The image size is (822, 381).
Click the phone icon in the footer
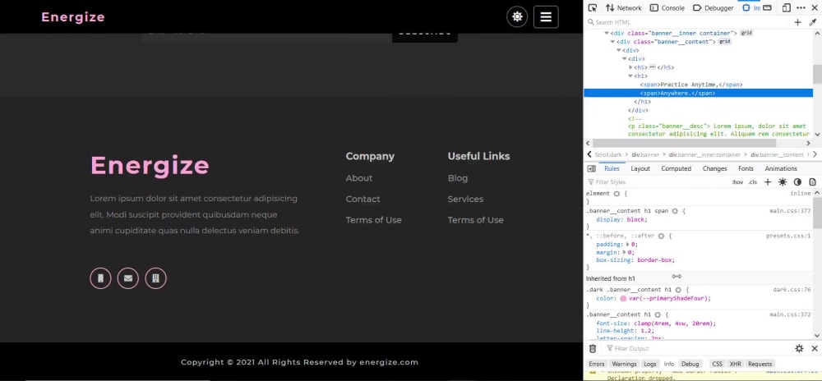tap(100, 278)
